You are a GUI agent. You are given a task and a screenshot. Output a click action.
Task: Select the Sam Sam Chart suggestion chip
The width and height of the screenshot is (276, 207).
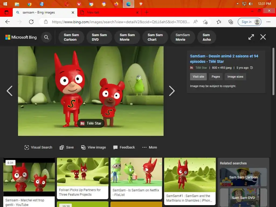click(155, 37)
